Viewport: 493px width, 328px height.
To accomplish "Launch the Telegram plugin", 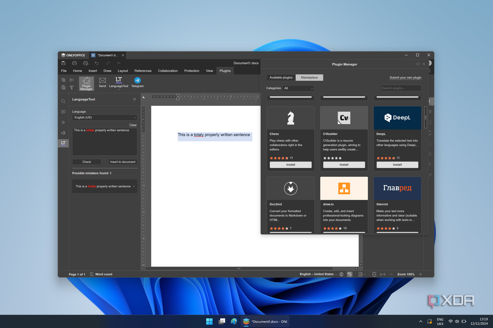I will 137,82.
